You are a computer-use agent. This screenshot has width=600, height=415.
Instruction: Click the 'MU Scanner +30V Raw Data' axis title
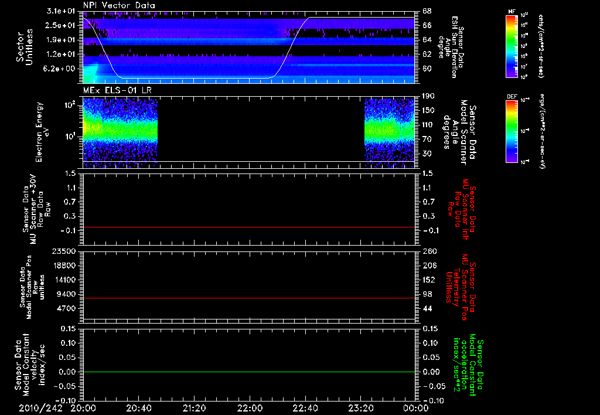coord(36,209)
